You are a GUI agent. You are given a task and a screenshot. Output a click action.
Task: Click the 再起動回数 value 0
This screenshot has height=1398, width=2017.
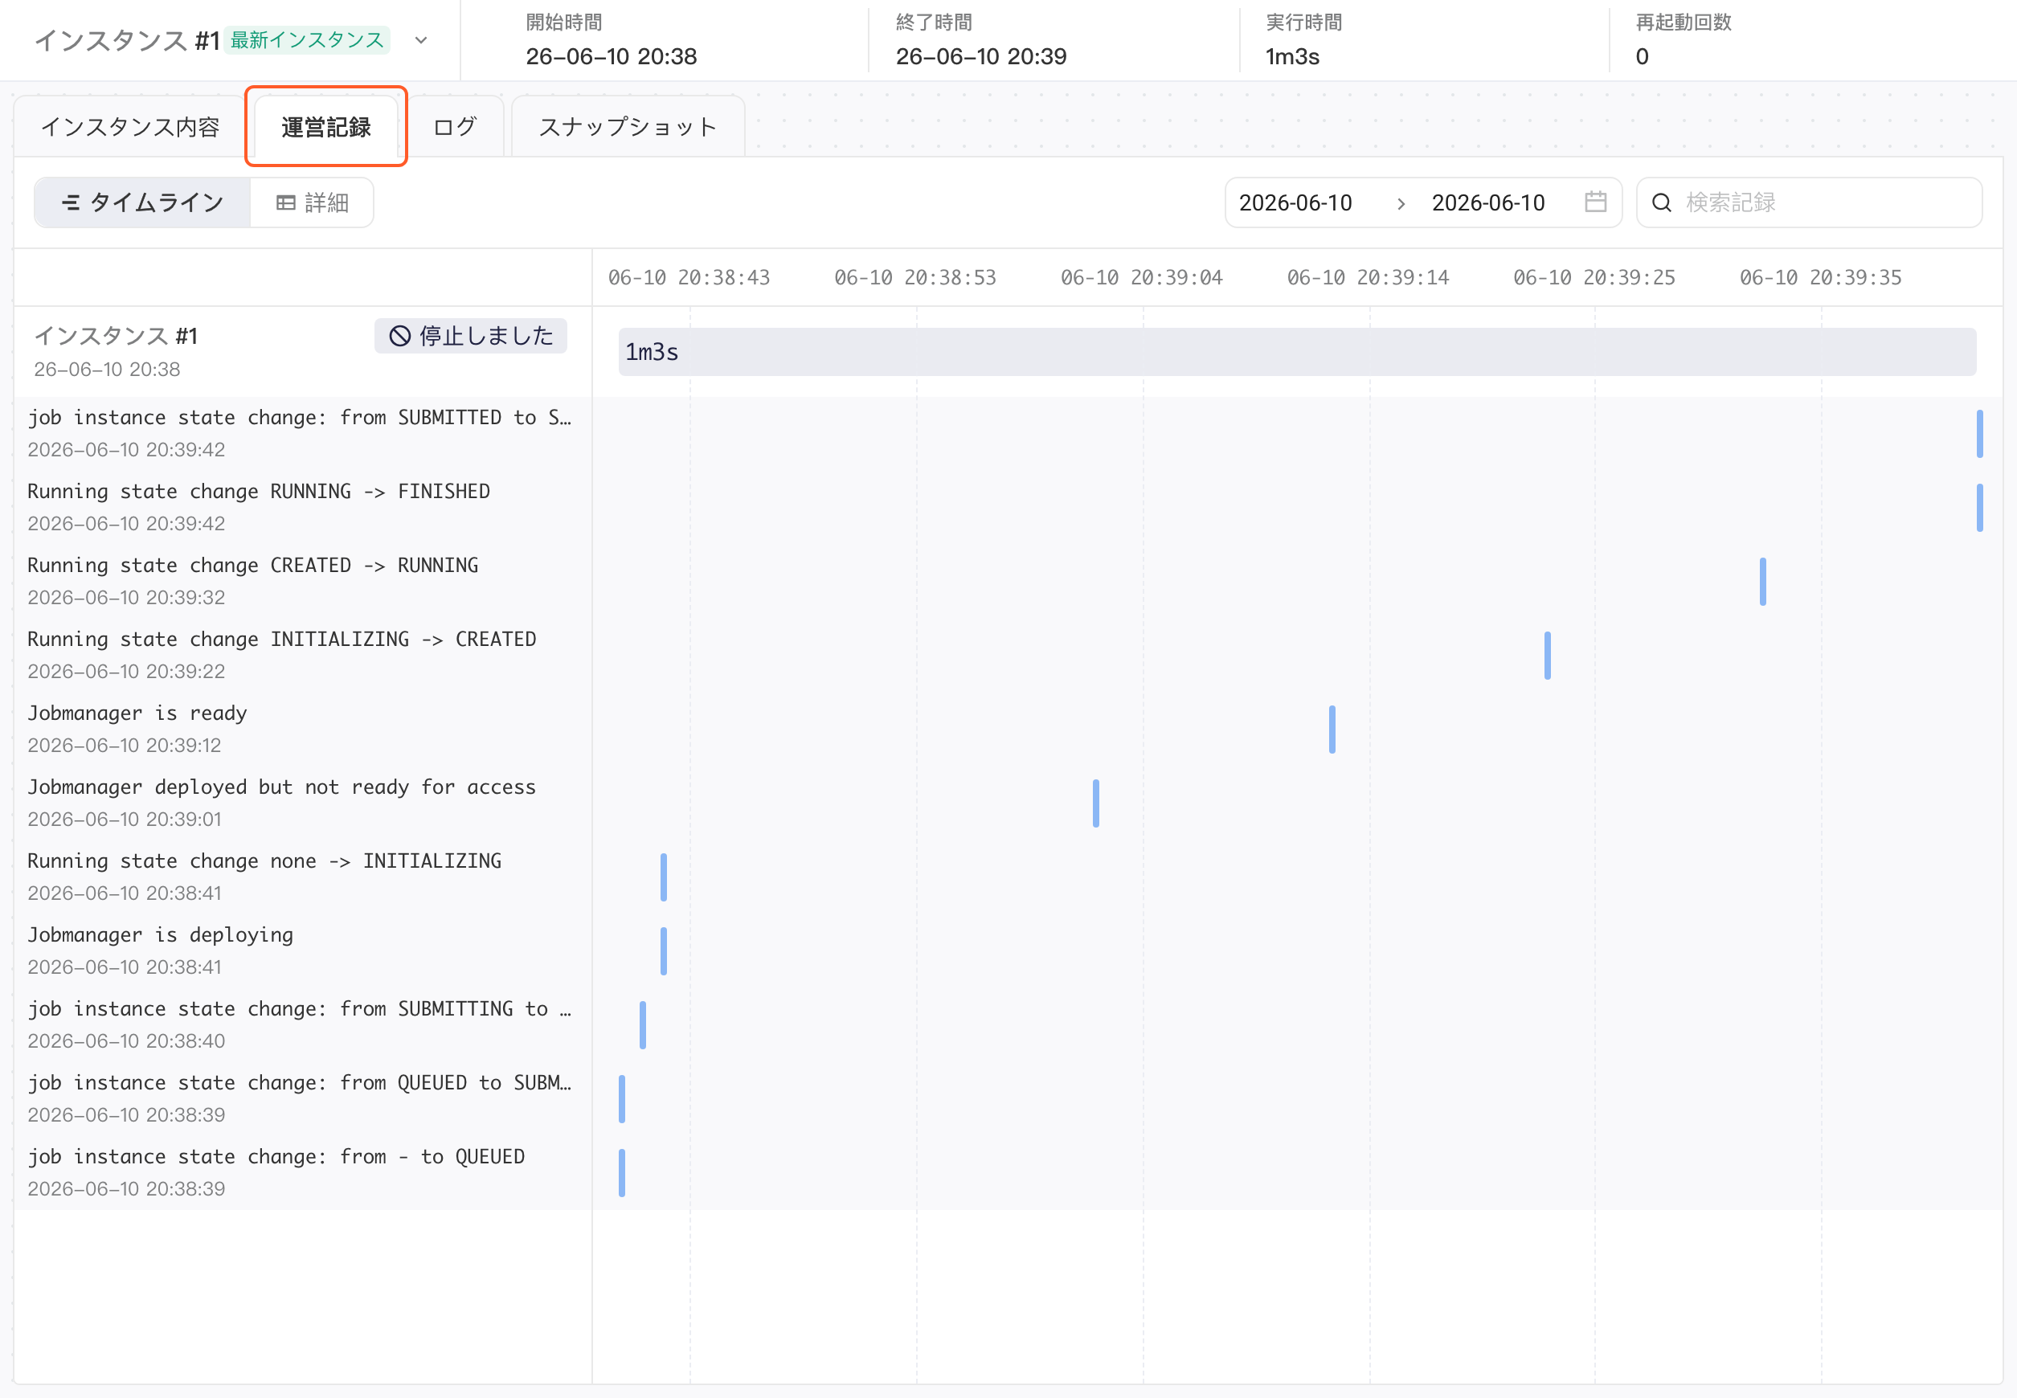coord(1642,57)
